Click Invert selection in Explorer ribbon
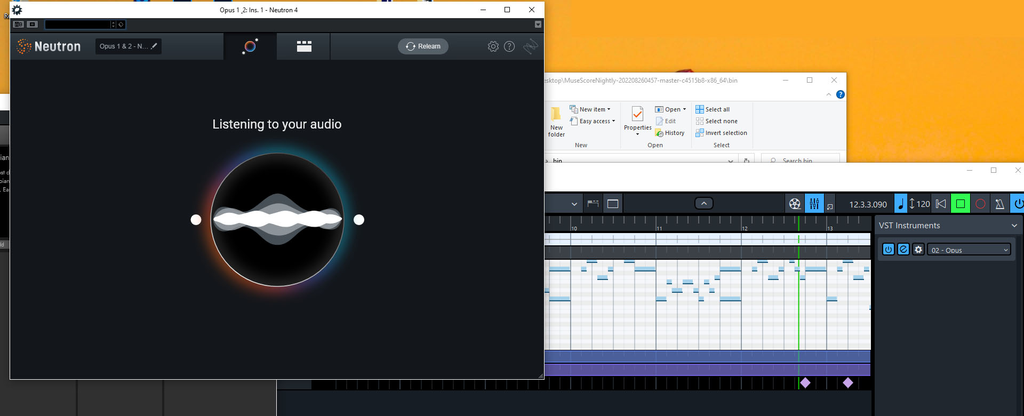Screen dimensions: 1024x416 tap(721, 133)
